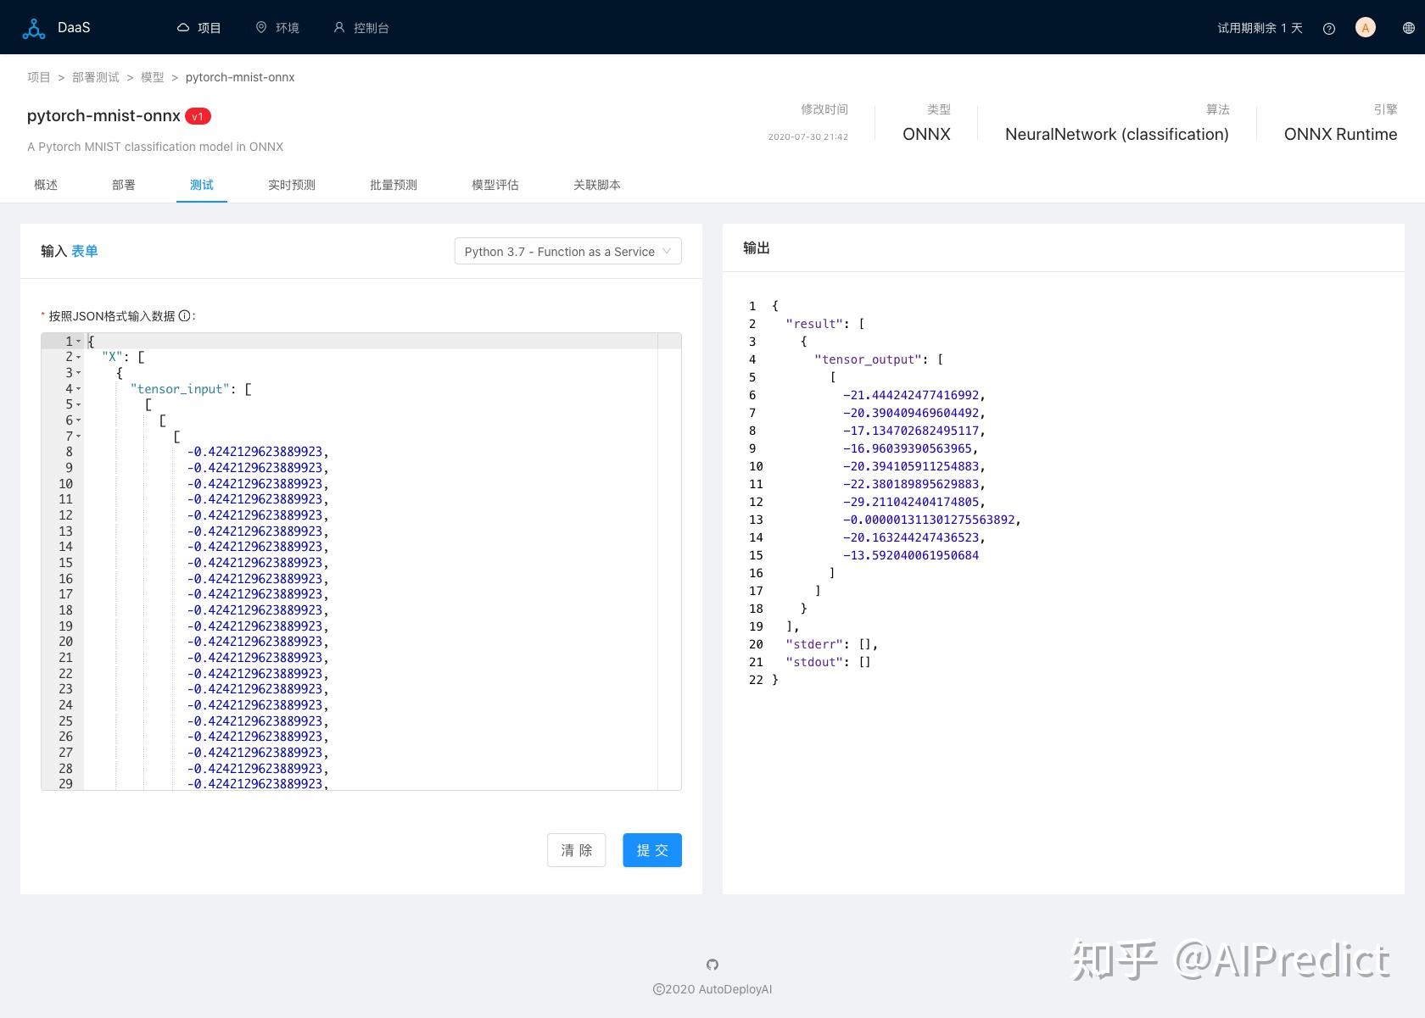Click the user avatar 'A'

pos(1365,27)
